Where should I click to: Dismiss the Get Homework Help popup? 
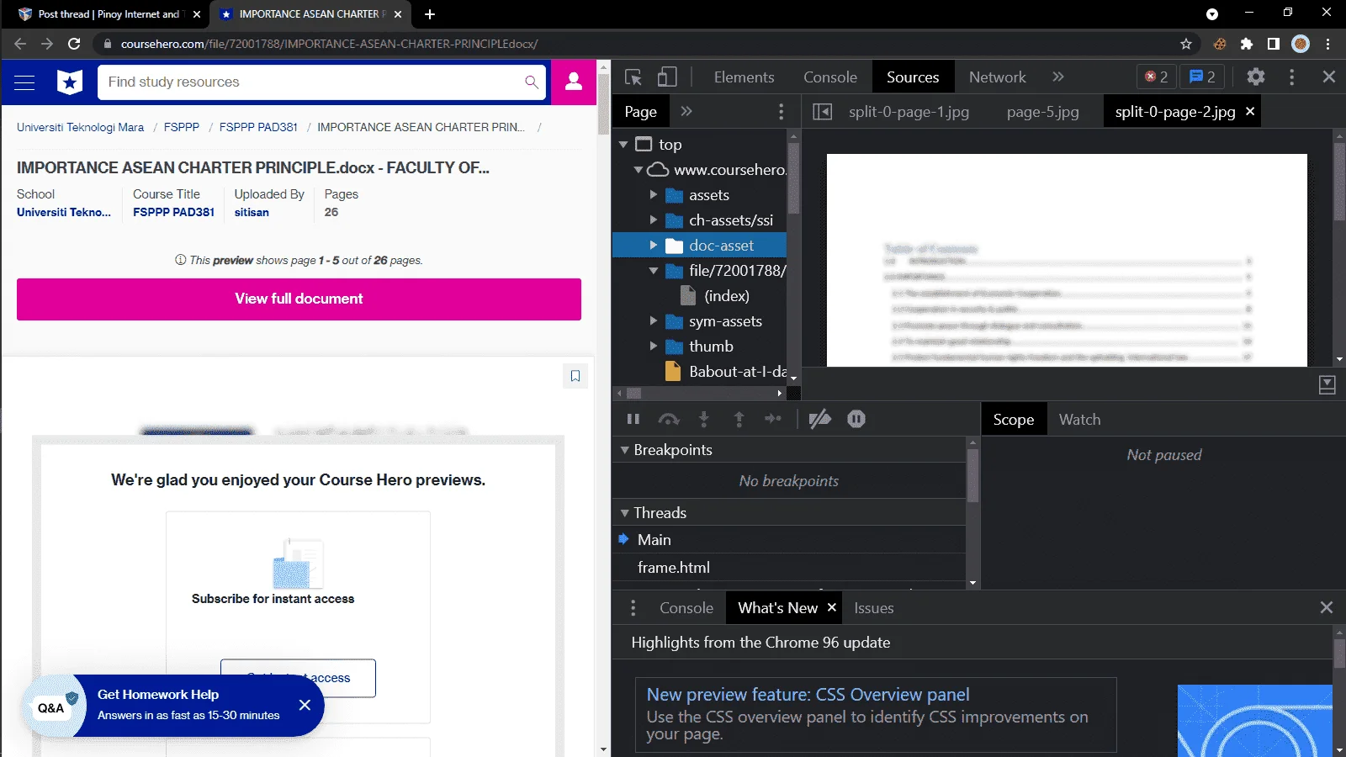(305, 705)
